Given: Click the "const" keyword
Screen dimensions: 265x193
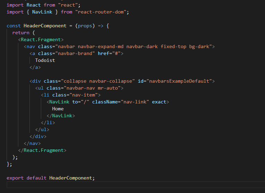Looking at the screenshot, I should point(14,26).
